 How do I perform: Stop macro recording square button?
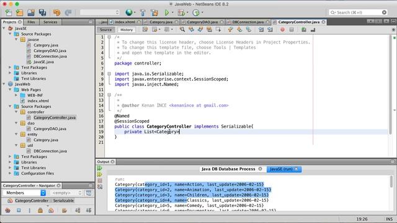(x=292, y=30)
